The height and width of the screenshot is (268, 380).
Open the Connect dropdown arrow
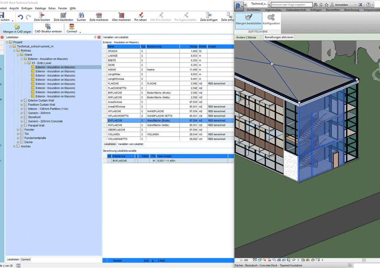[x=80, y=32]
